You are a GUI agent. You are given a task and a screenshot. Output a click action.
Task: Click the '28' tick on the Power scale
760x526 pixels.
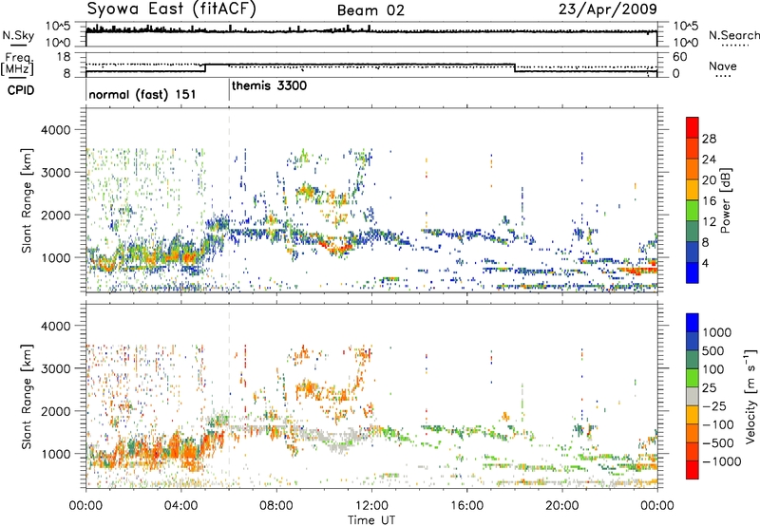709,139
